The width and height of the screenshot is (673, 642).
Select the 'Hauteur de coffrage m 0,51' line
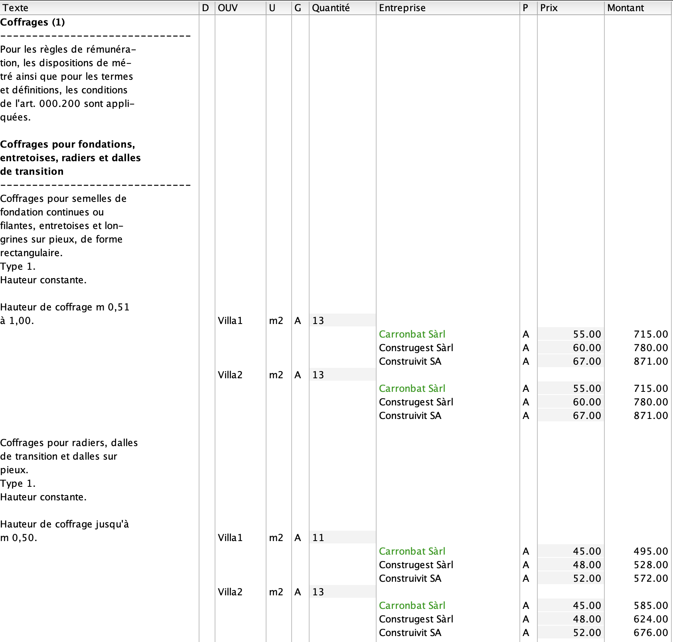65,307
